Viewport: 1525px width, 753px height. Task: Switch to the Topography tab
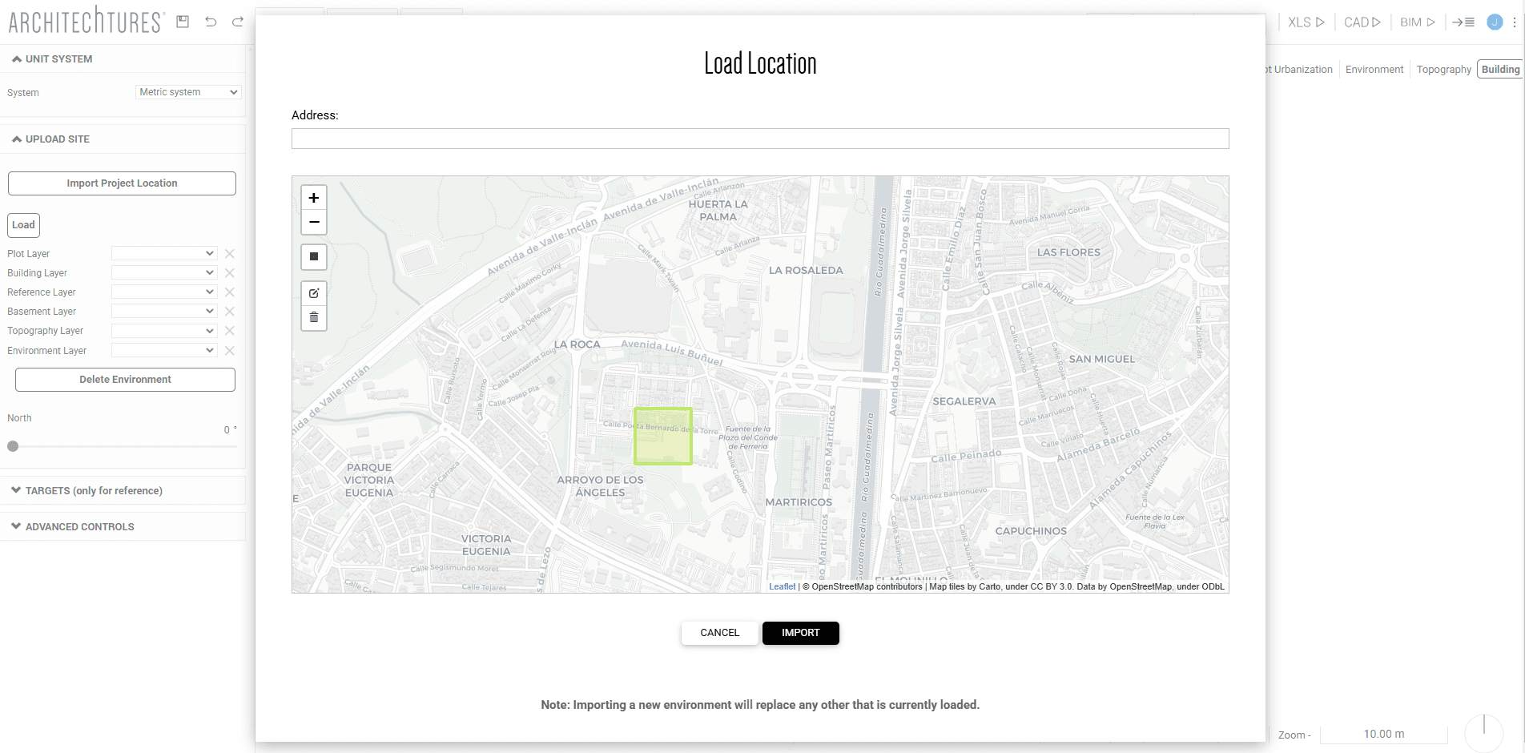1443,69
